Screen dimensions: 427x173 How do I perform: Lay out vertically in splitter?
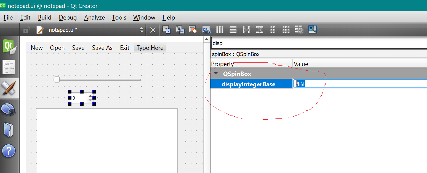(260, 30)
